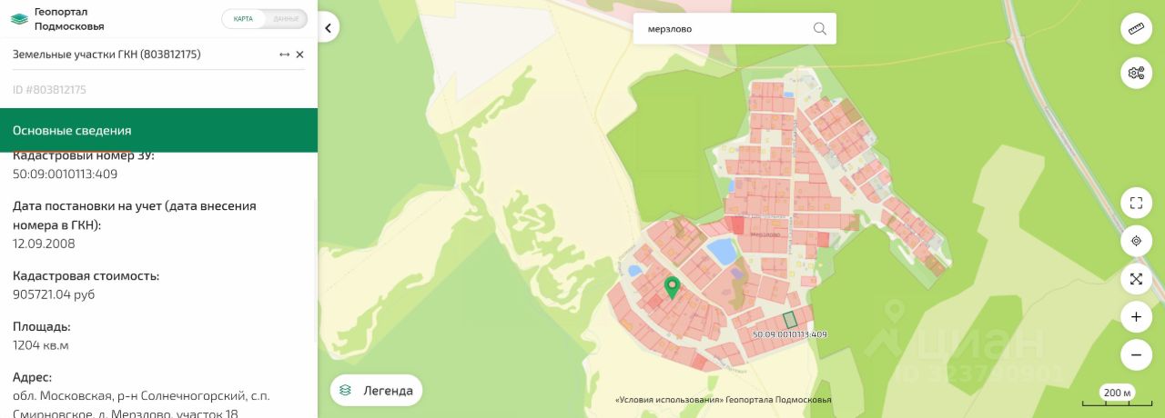Open map settings gear tool
Image resolution: width=1165 pixels, height=418 pixels.
point(1136,73)
